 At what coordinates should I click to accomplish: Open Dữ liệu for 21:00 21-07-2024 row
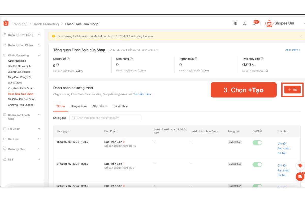(x=282, y=175)
